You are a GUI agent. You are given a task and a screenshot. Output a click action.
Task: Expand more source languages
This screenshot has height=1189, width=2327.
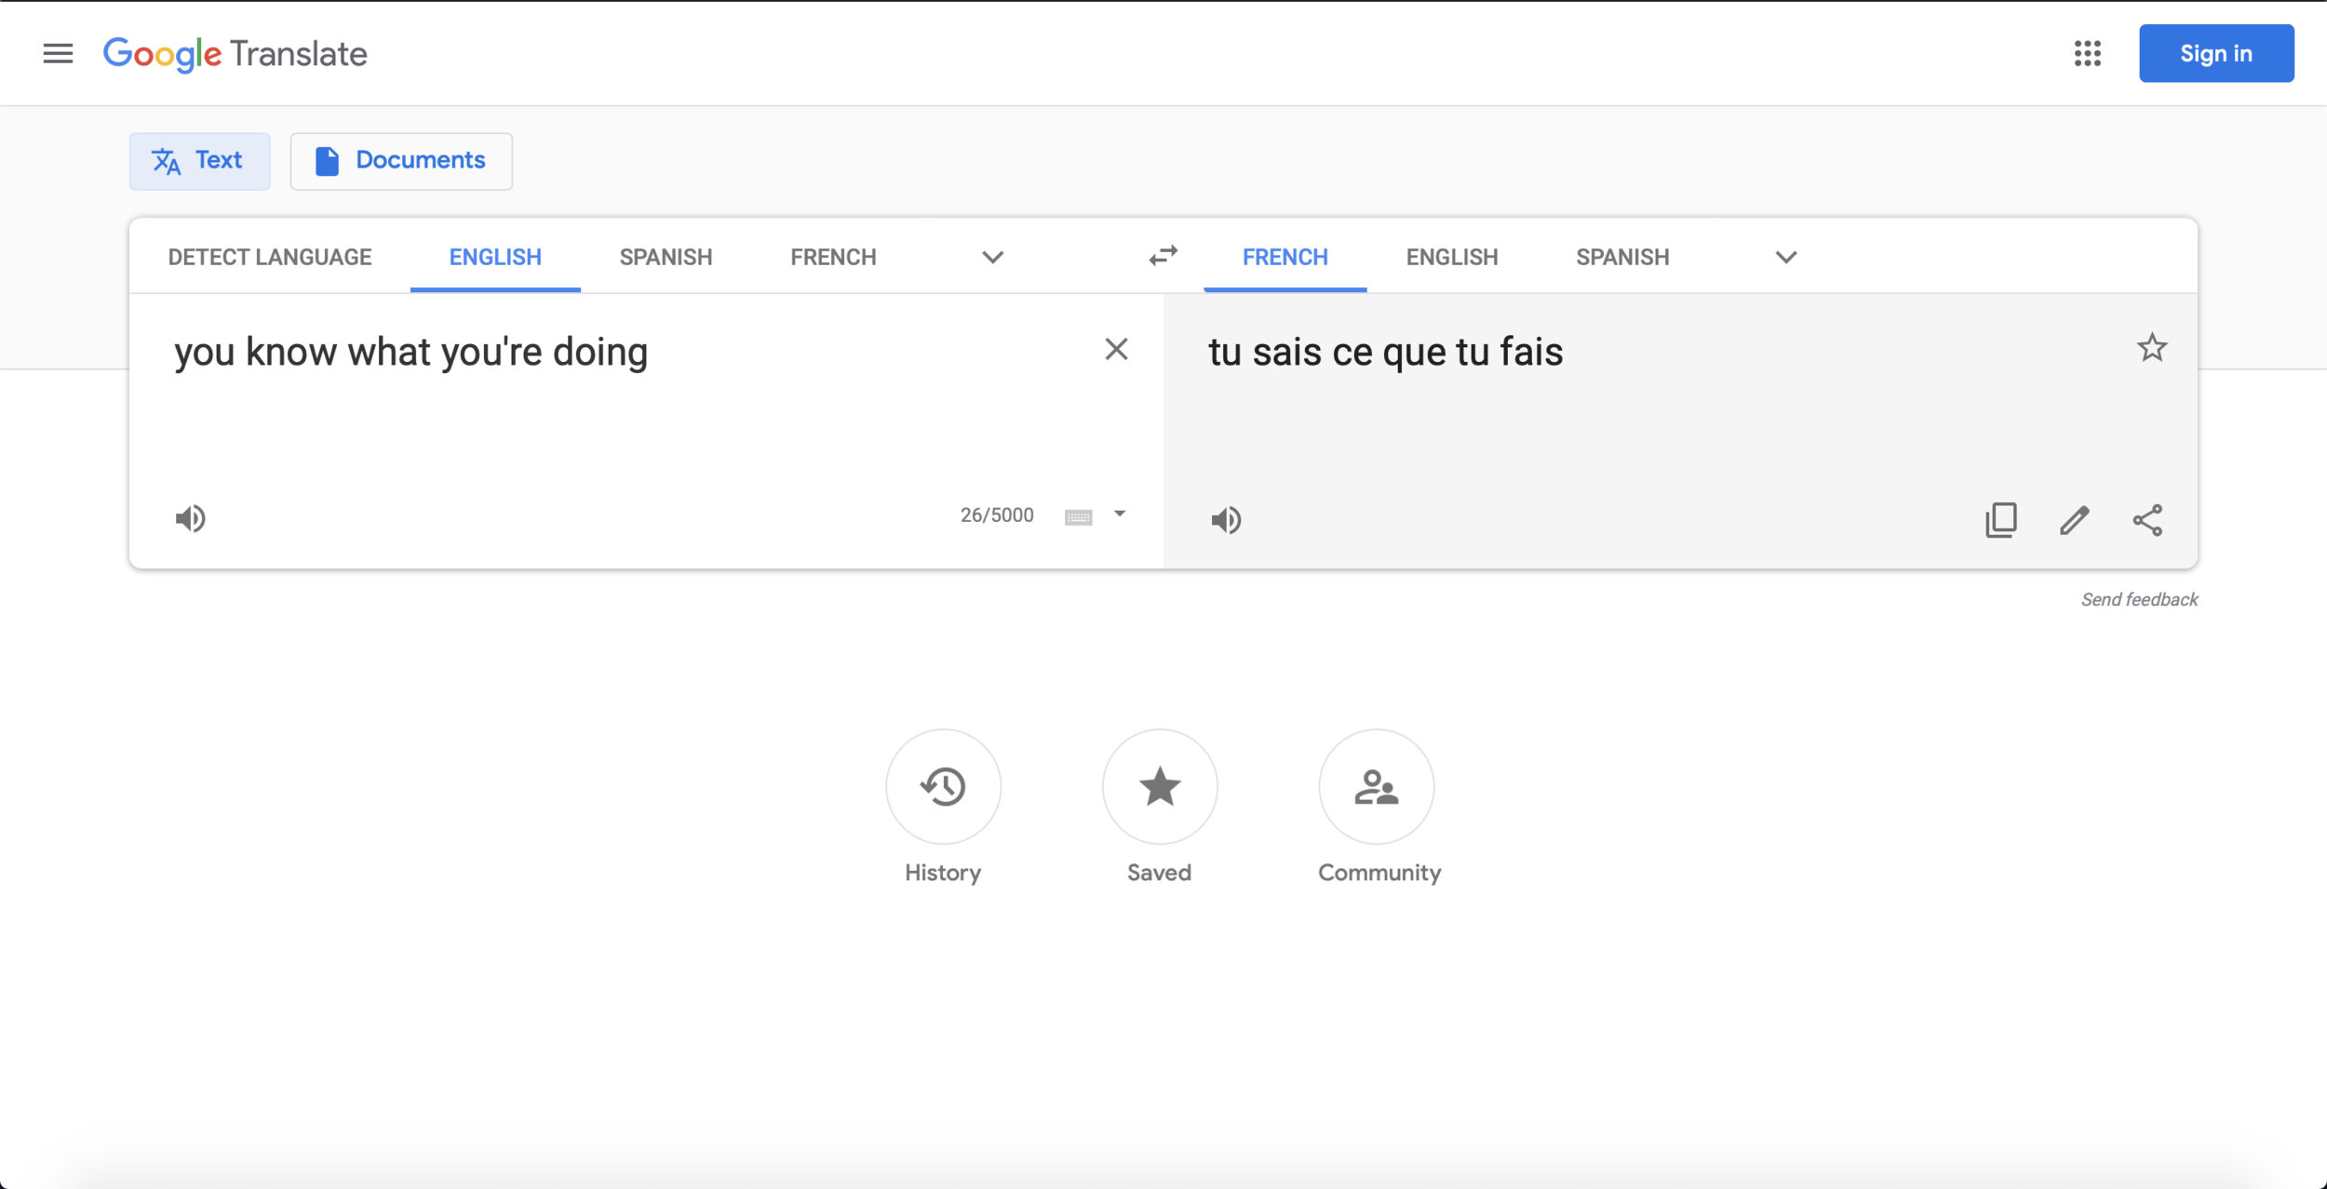click(x=993, y=257)
